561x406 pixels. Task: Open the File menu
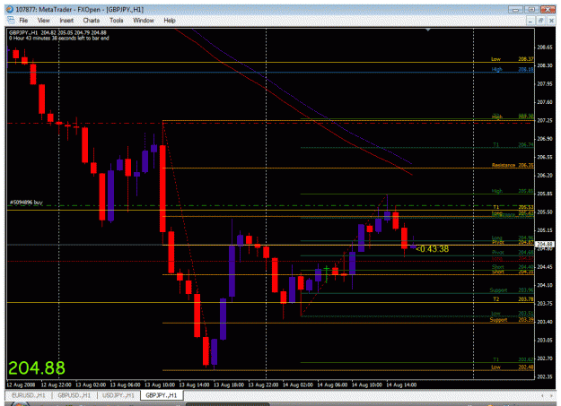pyautogui.click(x=23, y=21)
